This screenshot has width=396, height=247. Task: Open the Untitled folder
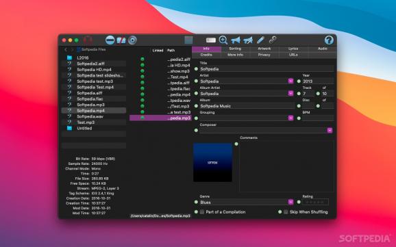(x=94, y=128)
